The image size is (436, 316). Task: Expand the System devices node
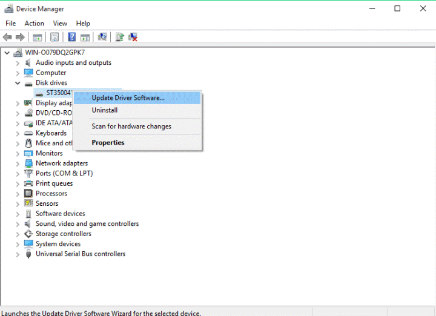[x=18, y=245]
